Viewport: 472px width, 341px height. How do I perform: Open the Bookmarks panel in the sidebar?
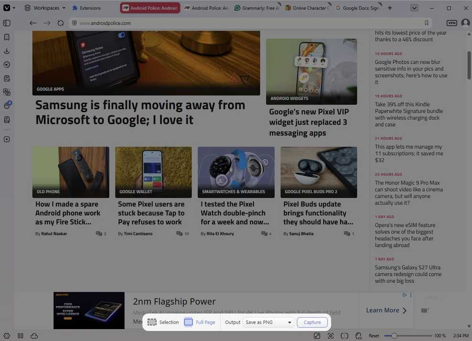pyautogui.click(x=7, y=37)
